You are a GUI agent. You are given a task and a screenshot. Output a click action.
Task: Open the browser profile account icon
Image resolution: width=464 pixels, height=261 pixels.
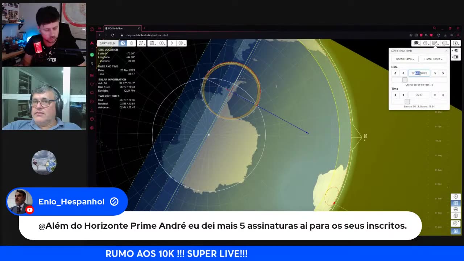click(458, 35)
